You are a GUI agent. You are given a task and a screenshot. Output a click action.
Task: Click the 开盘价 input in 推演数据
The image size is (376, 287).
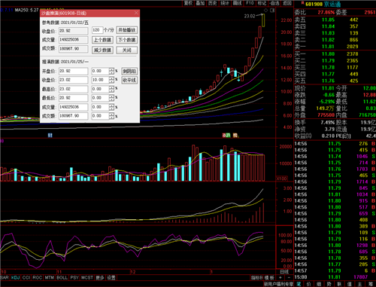[x=74, y=71]
